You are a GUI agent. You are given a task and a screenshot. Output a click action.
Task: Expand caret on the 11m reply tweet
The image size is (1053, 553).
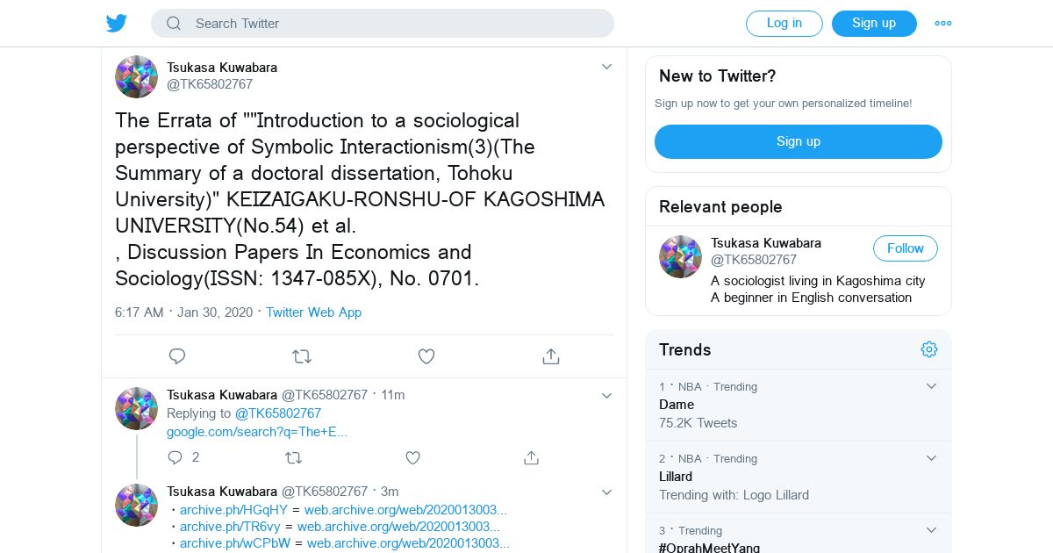pyautogui.click(x=606, y=395)
